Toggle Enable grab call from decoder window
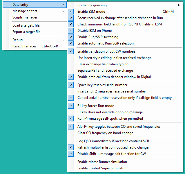This screenshot has height=174, width=185. click(125, 77)
